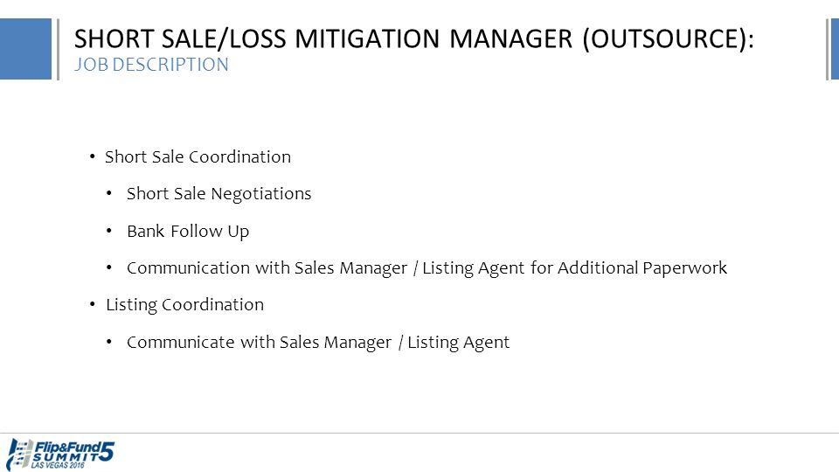839x472 pixels.
Task: Click the bullet dot before 'Short Sale Coordination'
Action: 93,156
